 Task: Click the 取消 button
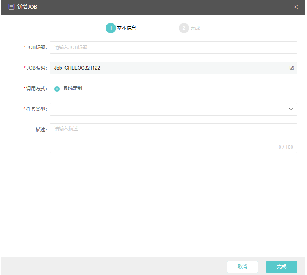click(x=243, y=267)
